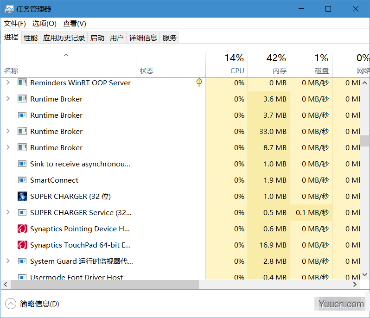Sort processes by the 名称 column header
370x318 pixels.
coord(69,65)
